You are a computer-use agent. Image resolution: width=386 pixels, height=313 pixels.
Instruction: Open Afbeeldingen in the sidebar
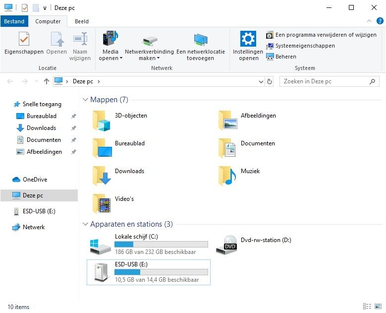click(x=39, y=152)
